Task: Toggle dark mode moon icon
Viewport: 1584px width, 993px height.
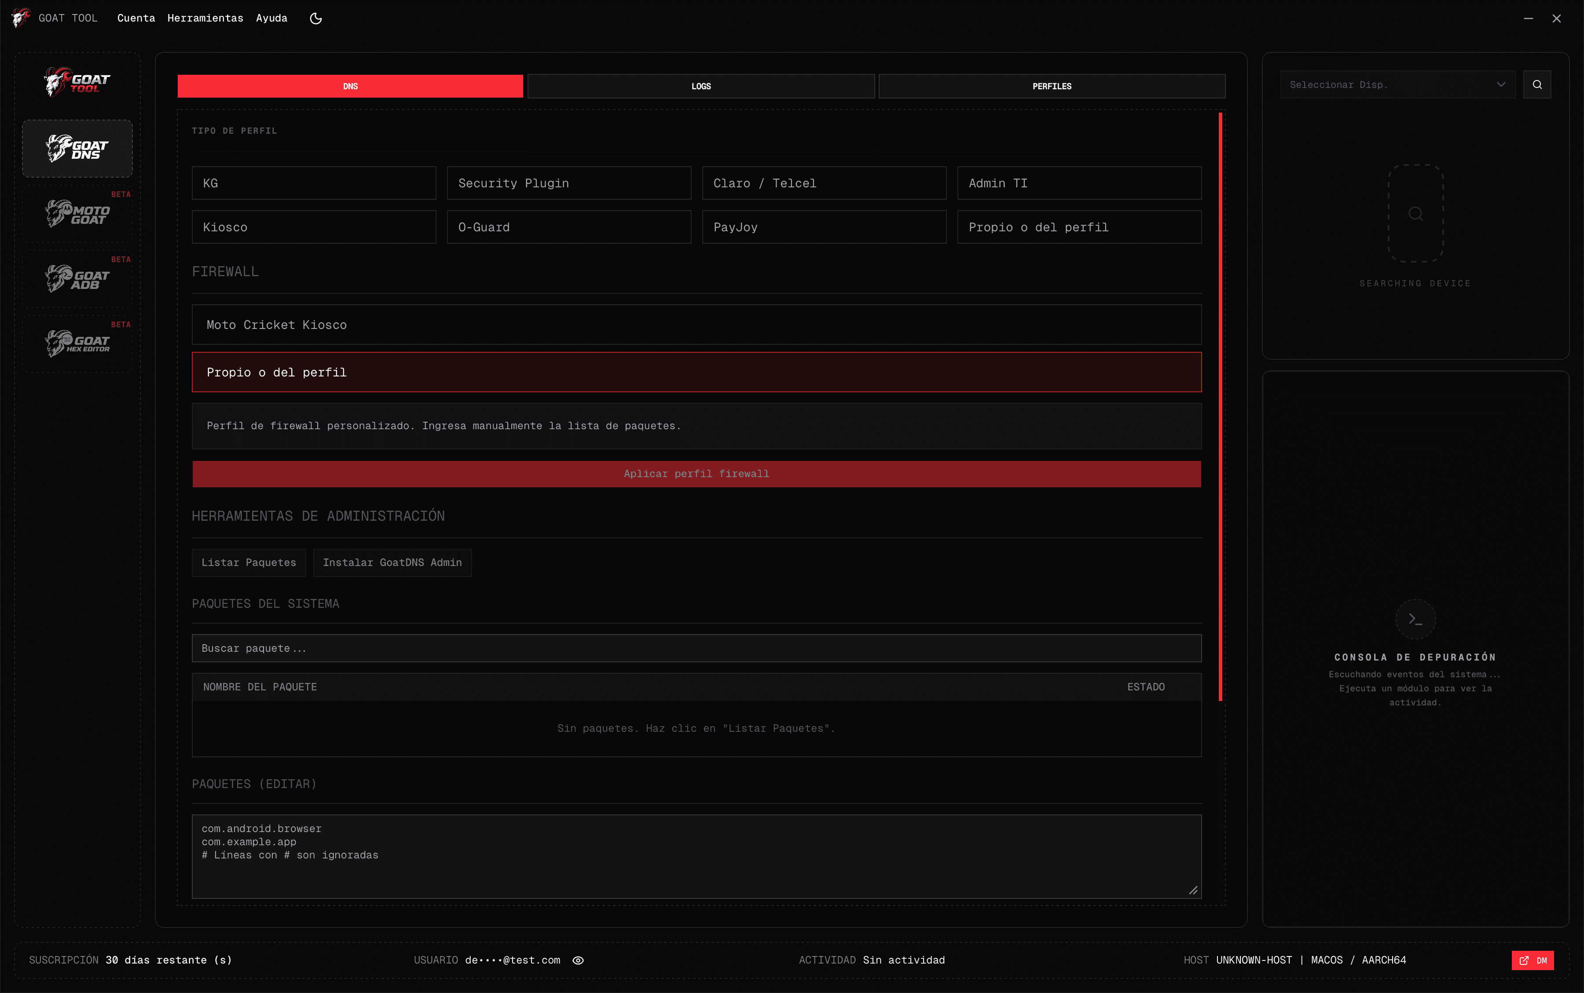Action: [x=316, y=18]
